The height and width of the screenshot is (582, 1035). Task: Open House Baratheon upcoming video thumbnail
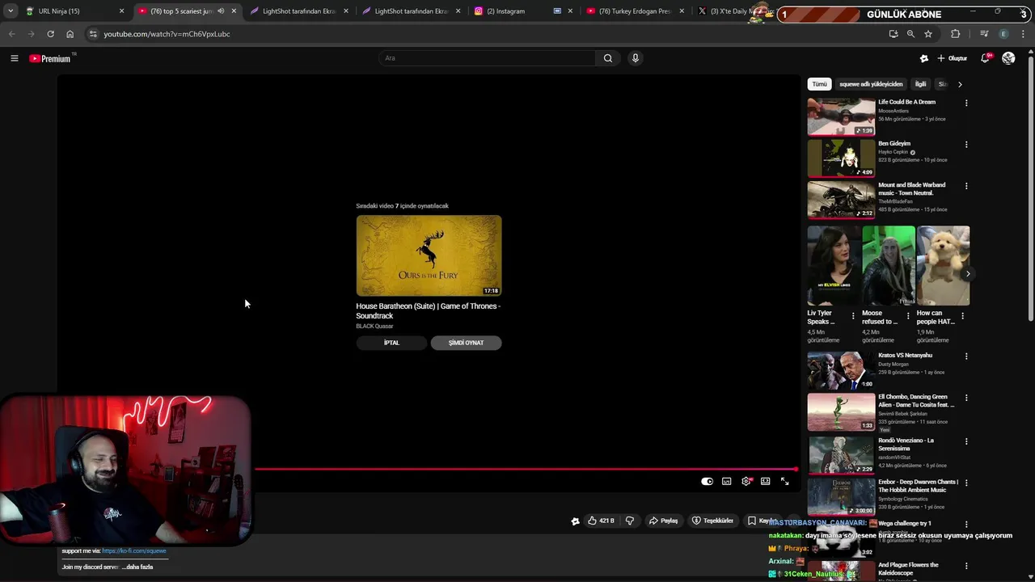click(429, 255)
